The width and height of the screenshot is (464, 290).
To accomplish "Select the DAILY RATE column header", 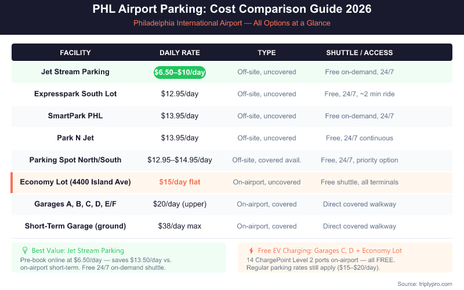I will click(x=180, y=53).
